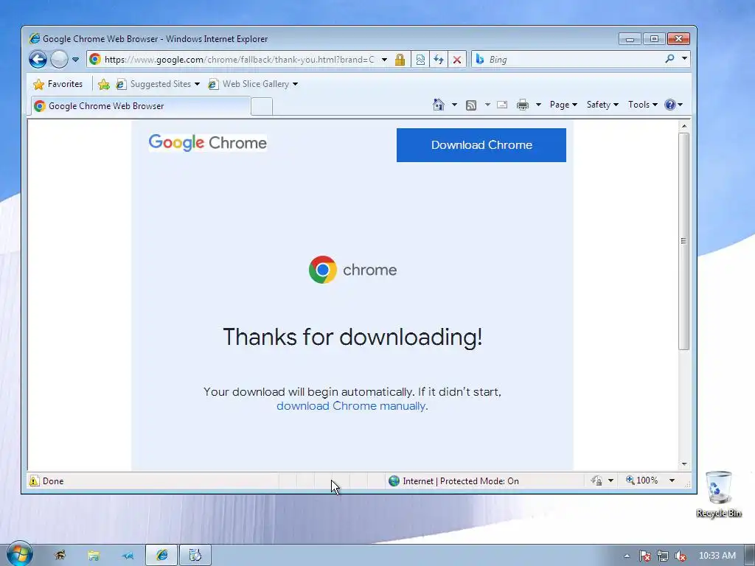Viewport: 755px width, 566px height.
Task: Expand the zoom level dropdown arrow
Action: tap(672, 481)
